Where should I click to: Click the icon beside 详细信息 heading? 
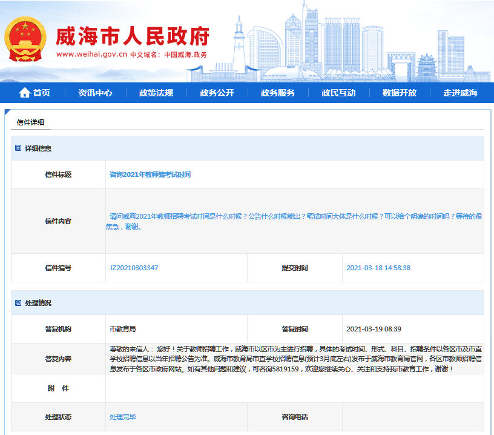click(x=18, y=148)
